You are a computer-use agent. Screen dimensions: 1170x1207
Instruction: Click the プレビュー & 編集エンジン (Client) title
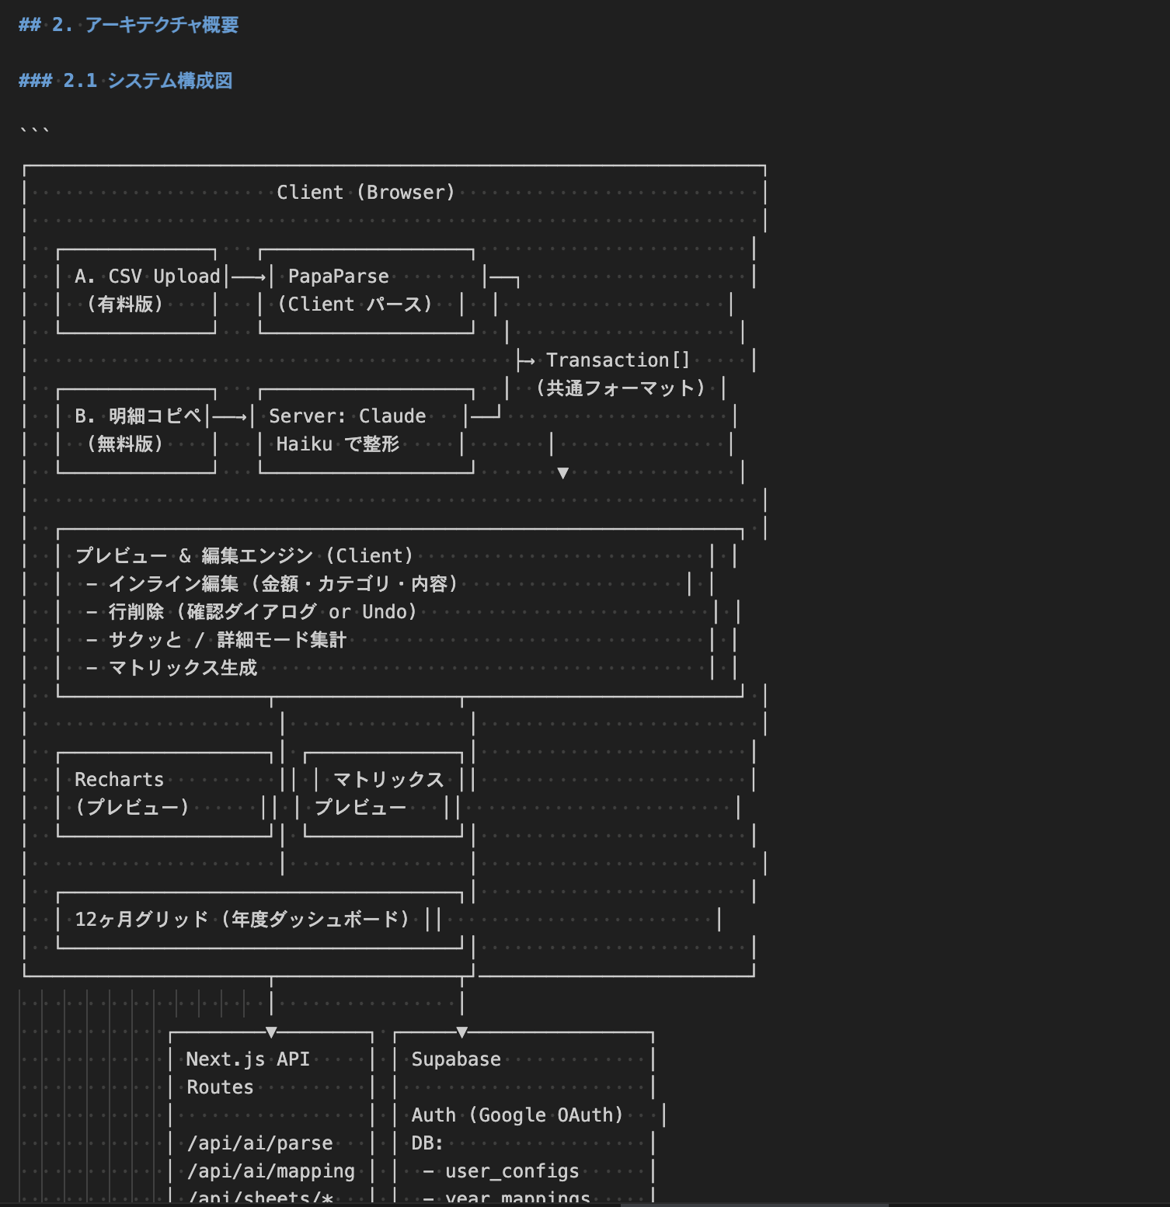[243, 555]
